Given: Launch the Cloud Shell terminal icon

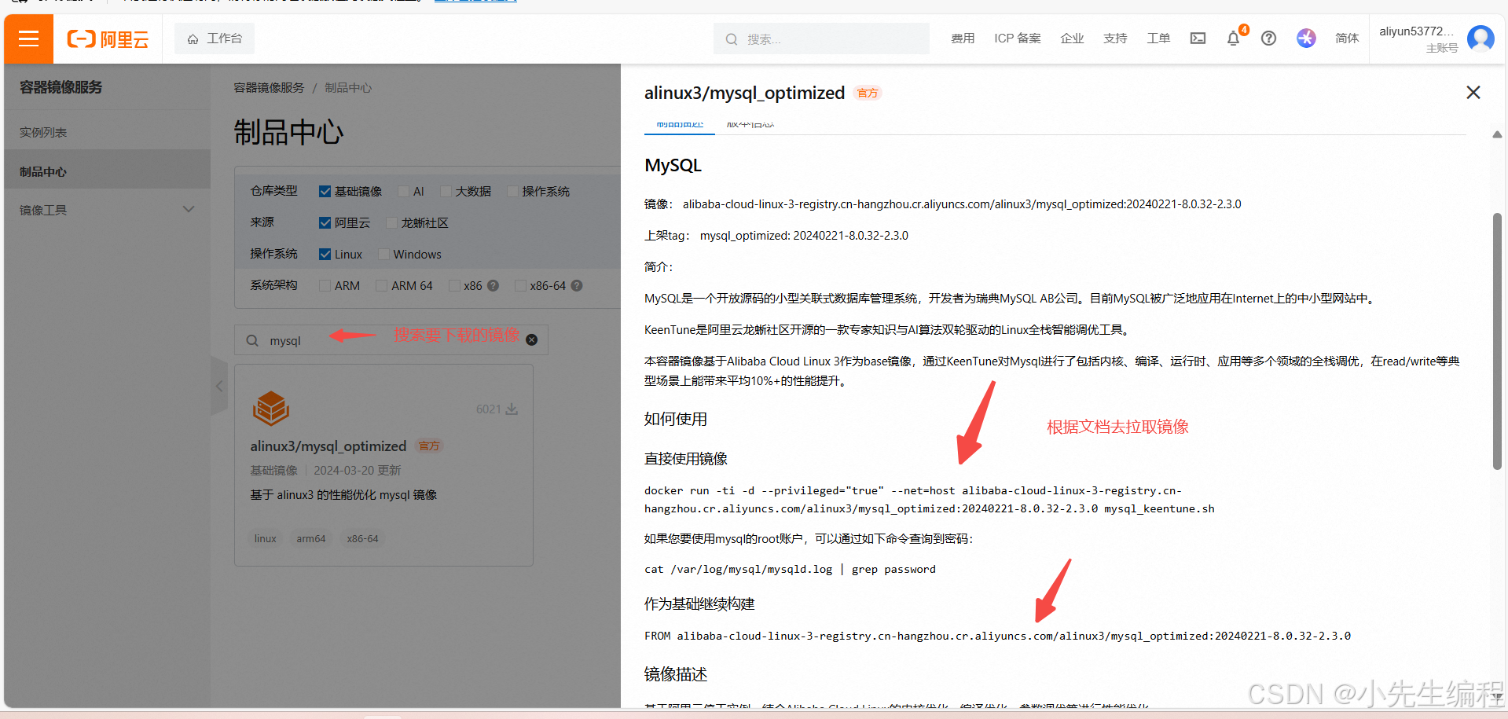Looking at the screenshot, I should [x=1198, y=39].
